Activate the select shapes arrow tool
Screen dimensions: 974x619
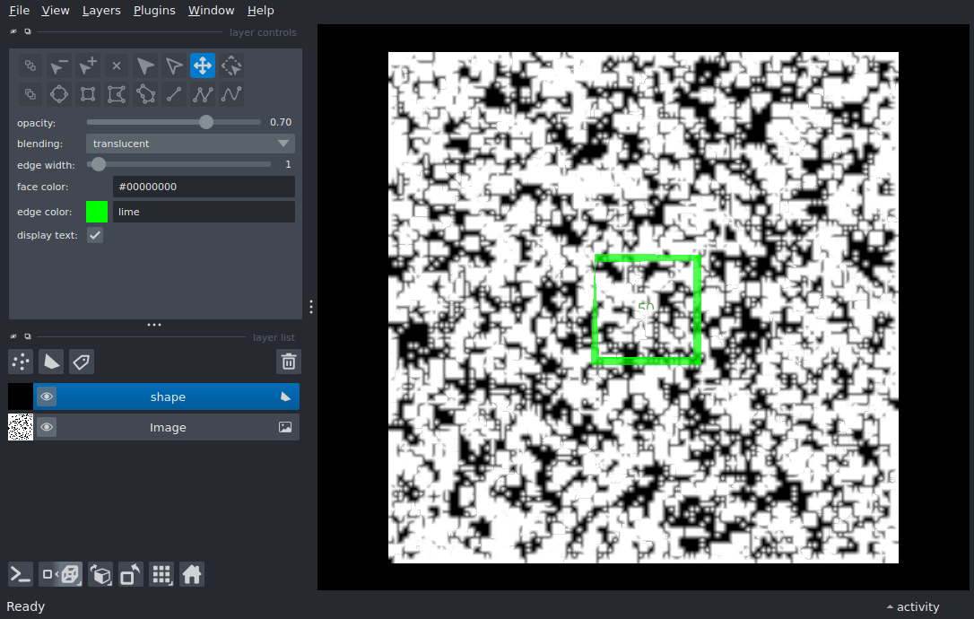[145, 65]
